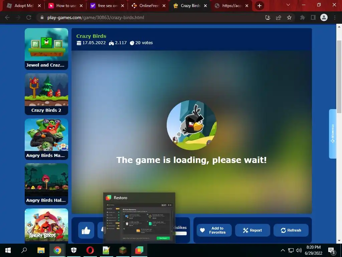The height and width of the screenshot is (257, 342).
Task: Open the Angry Birds Hal... game
Action: pos(46,184)
